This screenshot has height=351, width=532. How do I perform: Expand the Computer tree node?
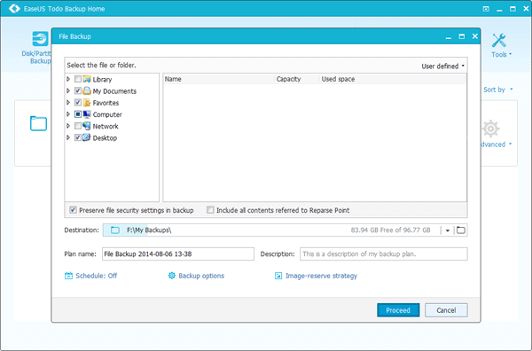point(68,114)
